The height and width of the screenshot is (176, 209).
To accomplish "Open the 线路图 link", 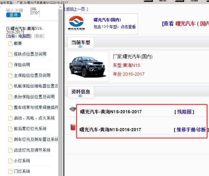I will (184, 112).
